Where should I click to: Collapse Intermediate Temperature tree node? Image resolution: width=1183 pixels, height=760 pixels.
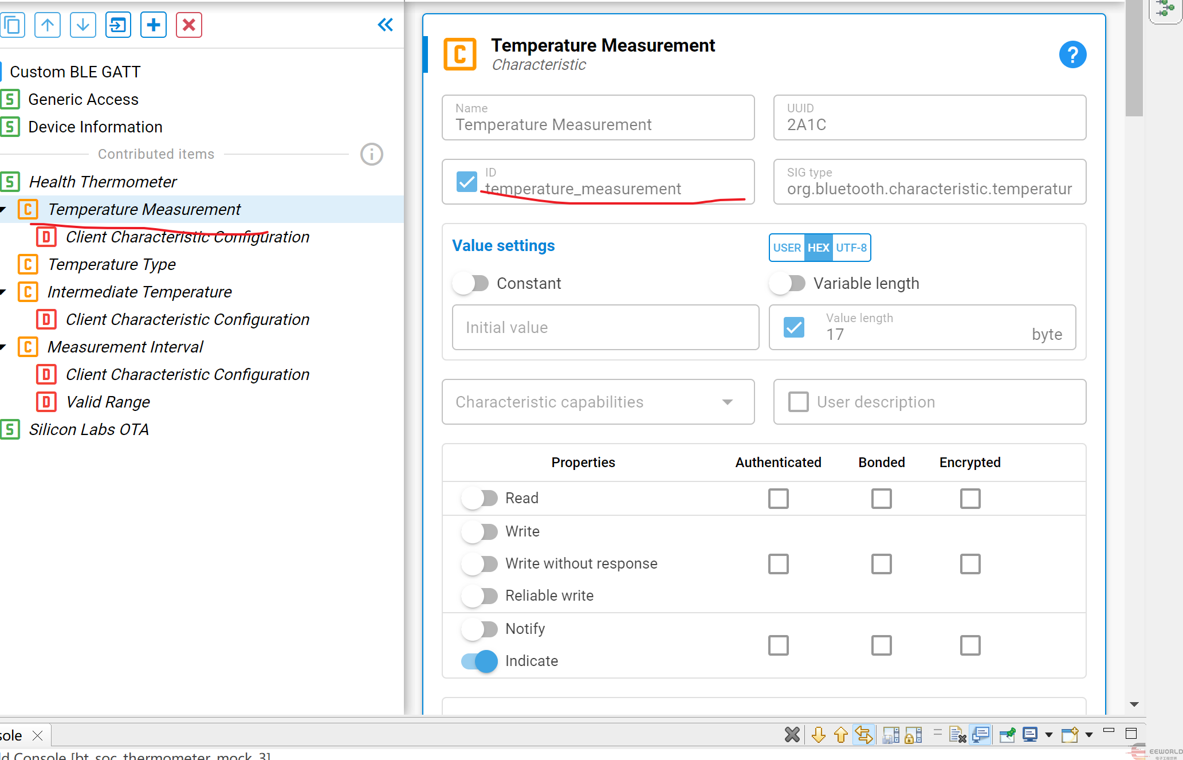pyautogui.click(x=3, y=292)
